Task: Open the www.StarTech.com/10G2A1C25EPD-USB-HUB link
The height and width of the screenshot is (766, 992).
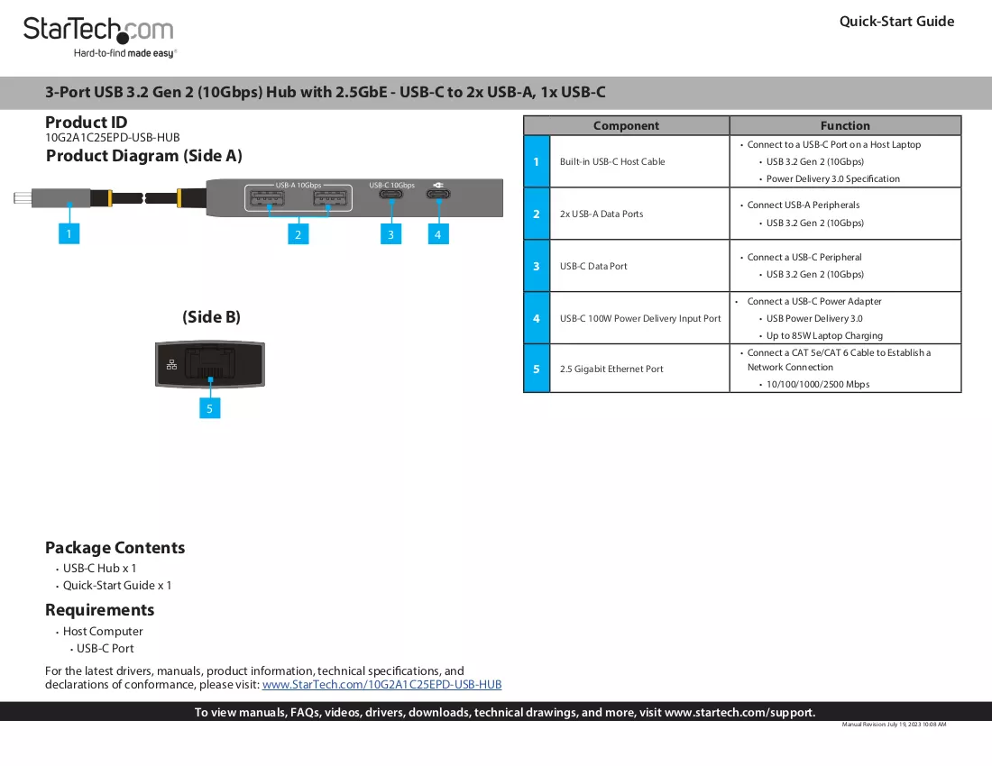Action: pos(381,685)
